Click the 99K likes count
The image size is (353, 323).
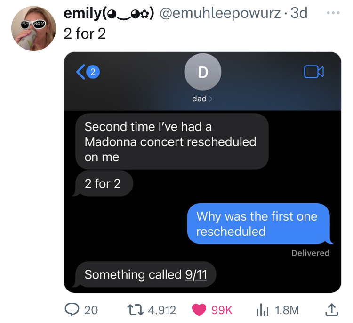(x=222, y=310)
